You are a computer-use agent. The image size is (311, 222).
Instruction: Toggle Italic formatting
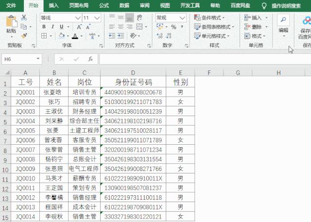(x=53, y=27)
